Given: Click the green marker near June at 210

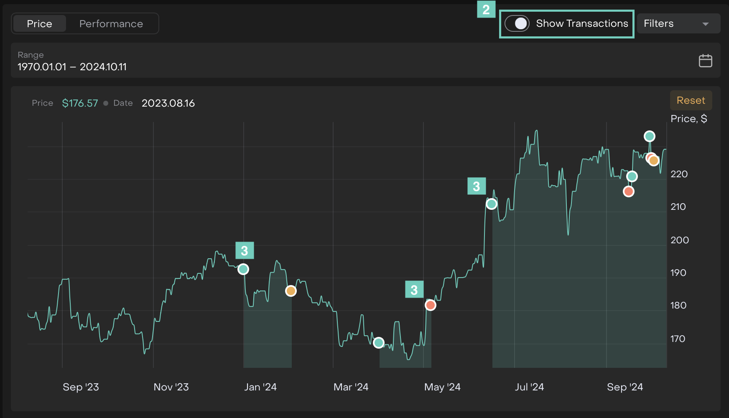Looking at the screenshot, I should [x=492, y=204].
